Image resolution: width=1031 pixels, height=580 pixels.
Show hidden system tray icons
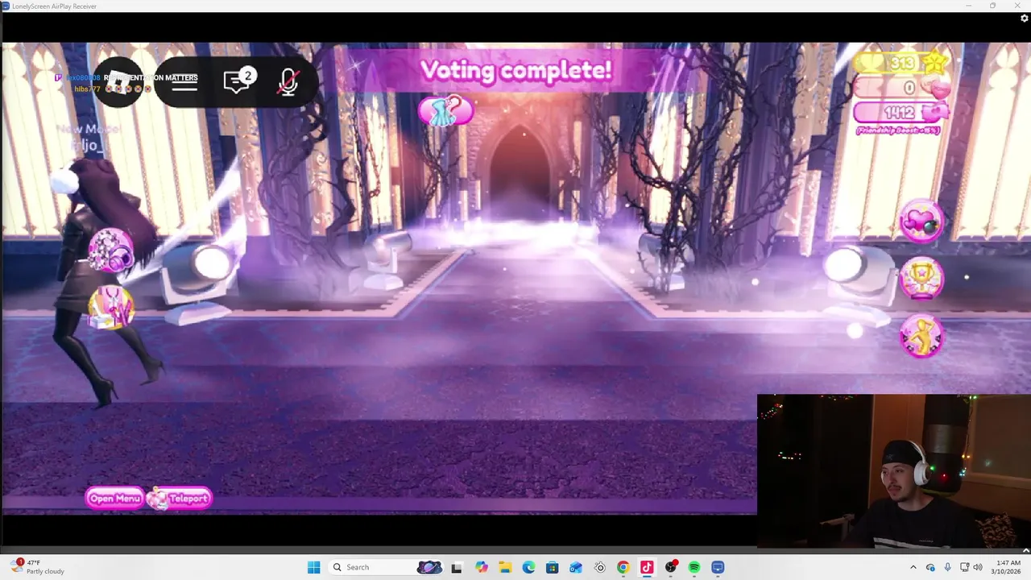(913, 567)
